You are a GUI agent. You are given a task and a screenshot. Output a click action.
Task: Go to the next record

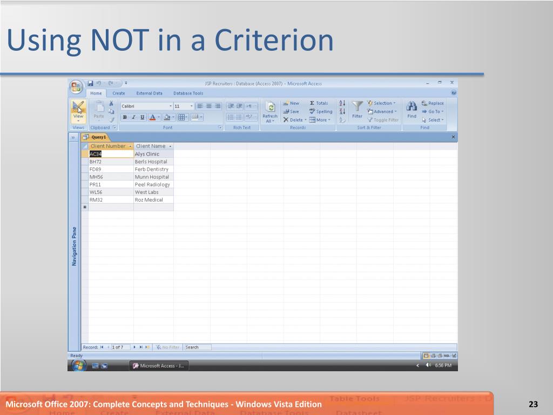coord(134,347)
